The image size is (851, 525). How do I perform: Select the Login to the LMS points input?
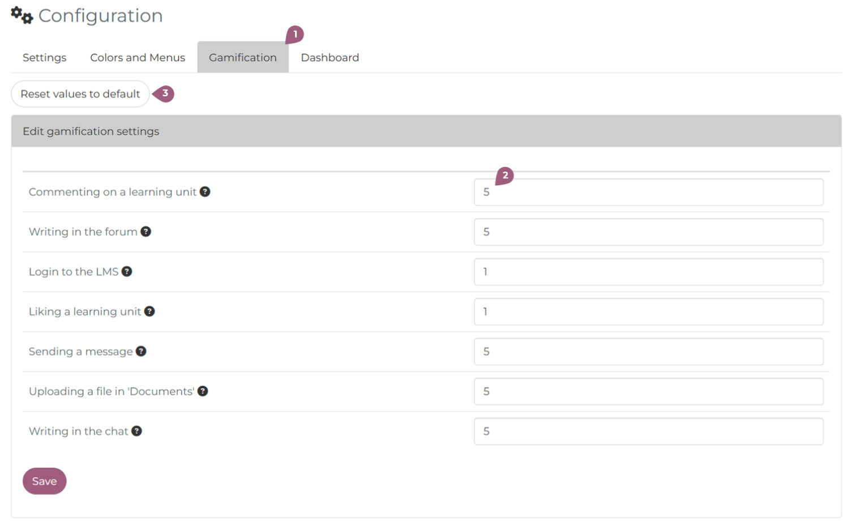click(648, 272)
